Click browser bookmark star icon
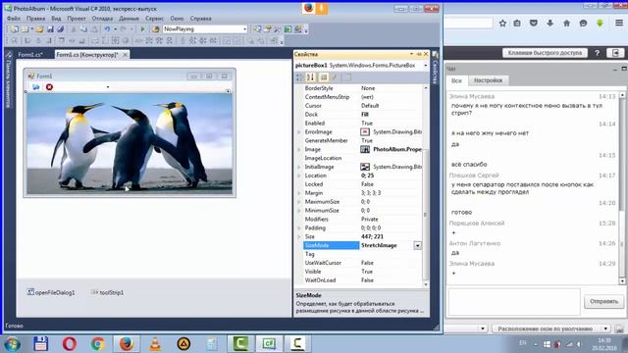Image resolution: width=628 pixels, height=353 pixels. (x=502, y=24)
